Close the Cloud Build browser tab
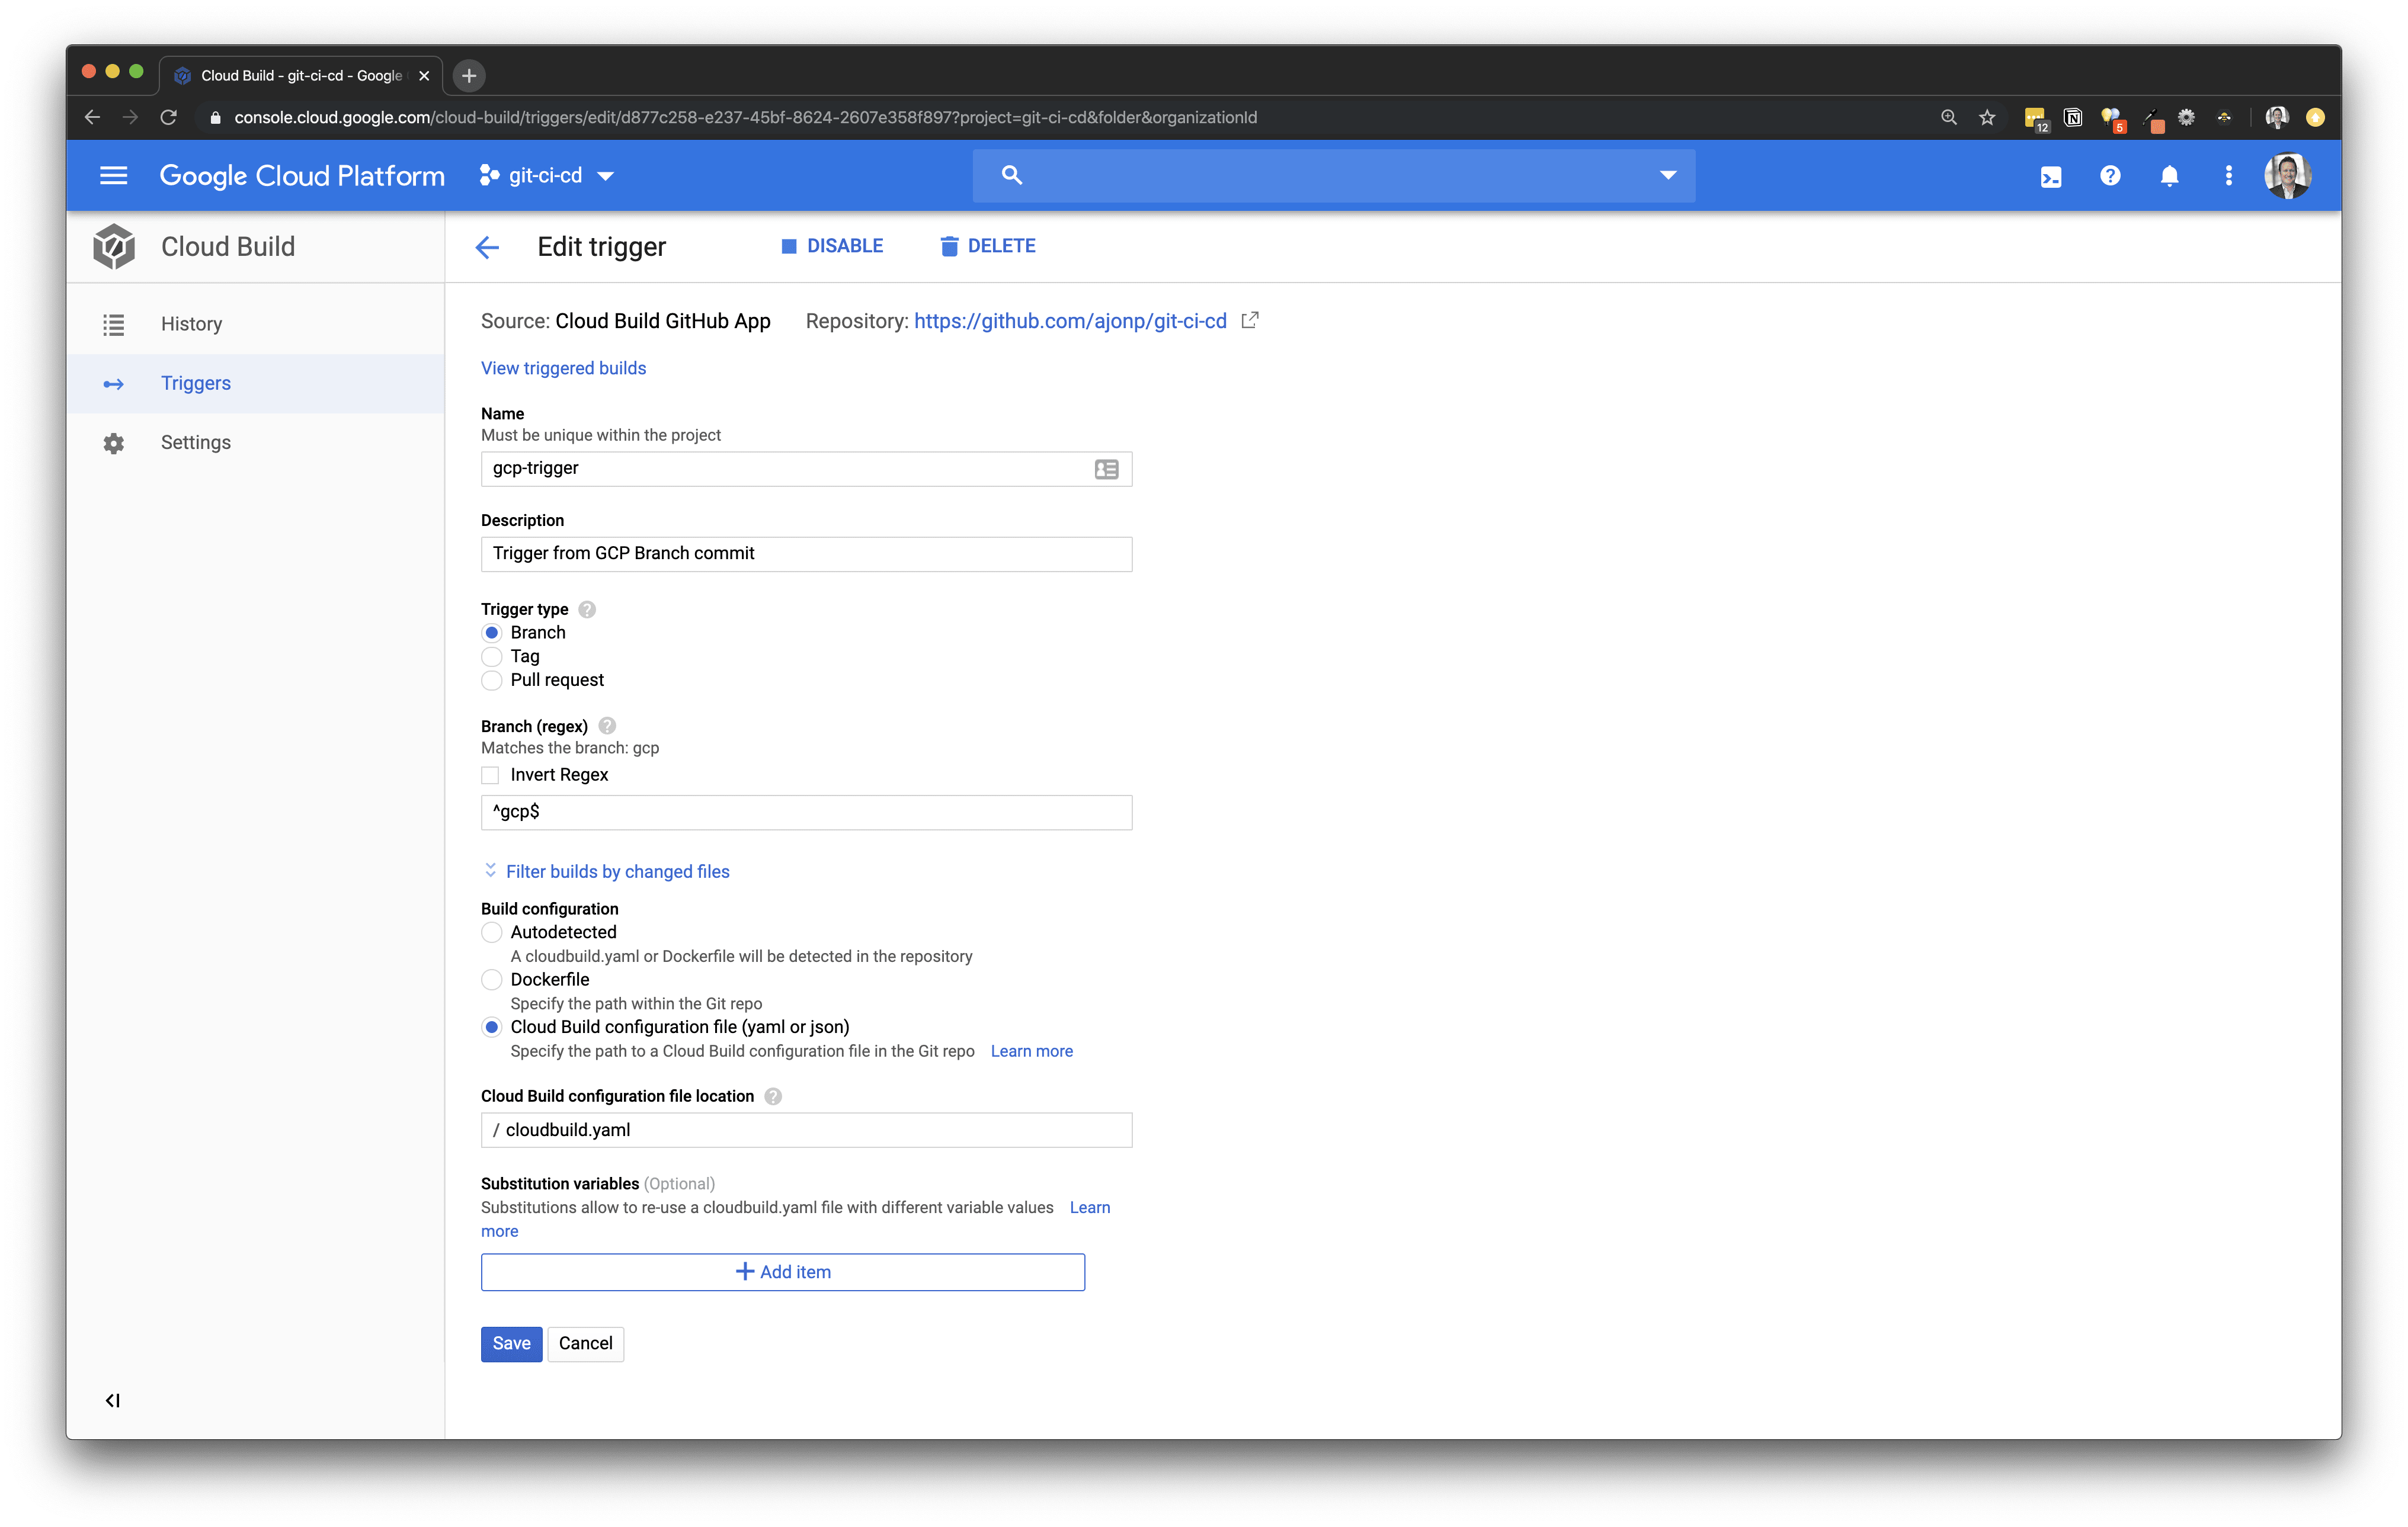 [x=424, y=76]
